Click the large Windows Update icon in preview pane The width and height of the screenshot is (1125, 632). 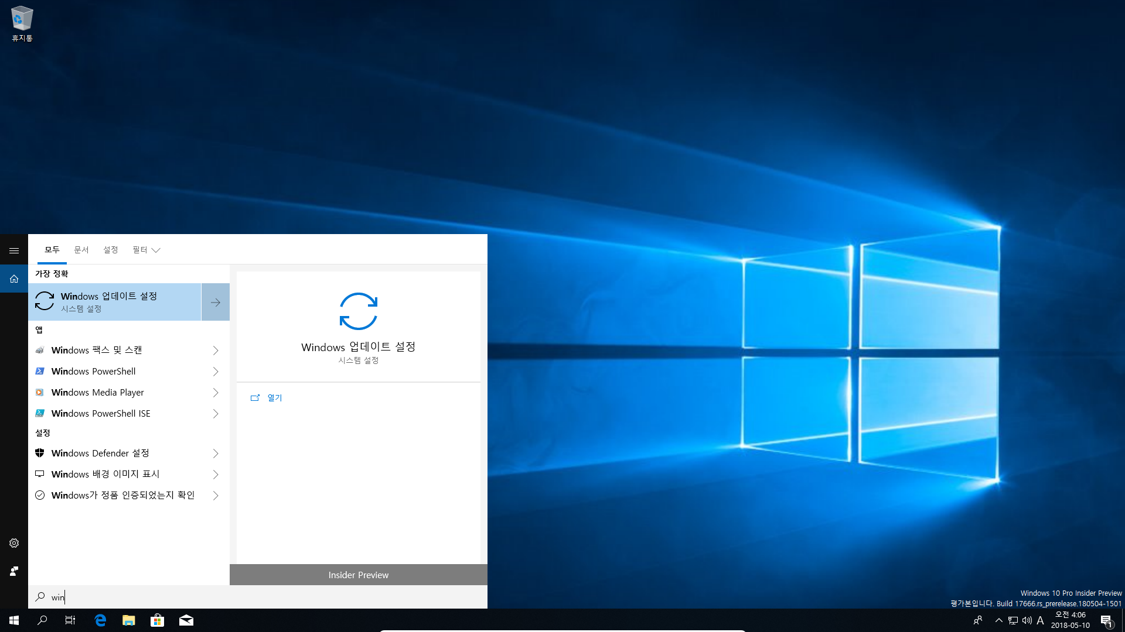(359, 311)
